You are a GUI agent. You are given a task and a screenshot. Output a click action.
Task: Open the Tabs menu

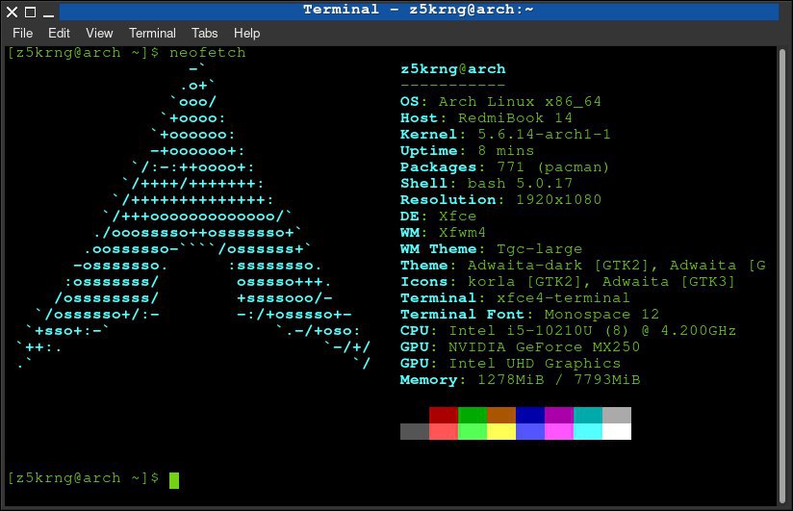(204, 34)
